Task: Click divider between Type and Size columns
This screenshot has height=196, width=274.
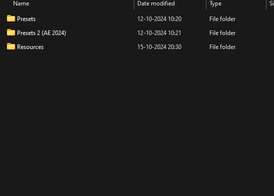Action: (266, 4)
